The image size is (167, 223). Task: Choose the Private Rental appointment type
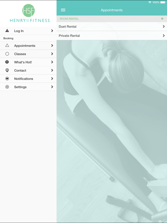[112, 35]
